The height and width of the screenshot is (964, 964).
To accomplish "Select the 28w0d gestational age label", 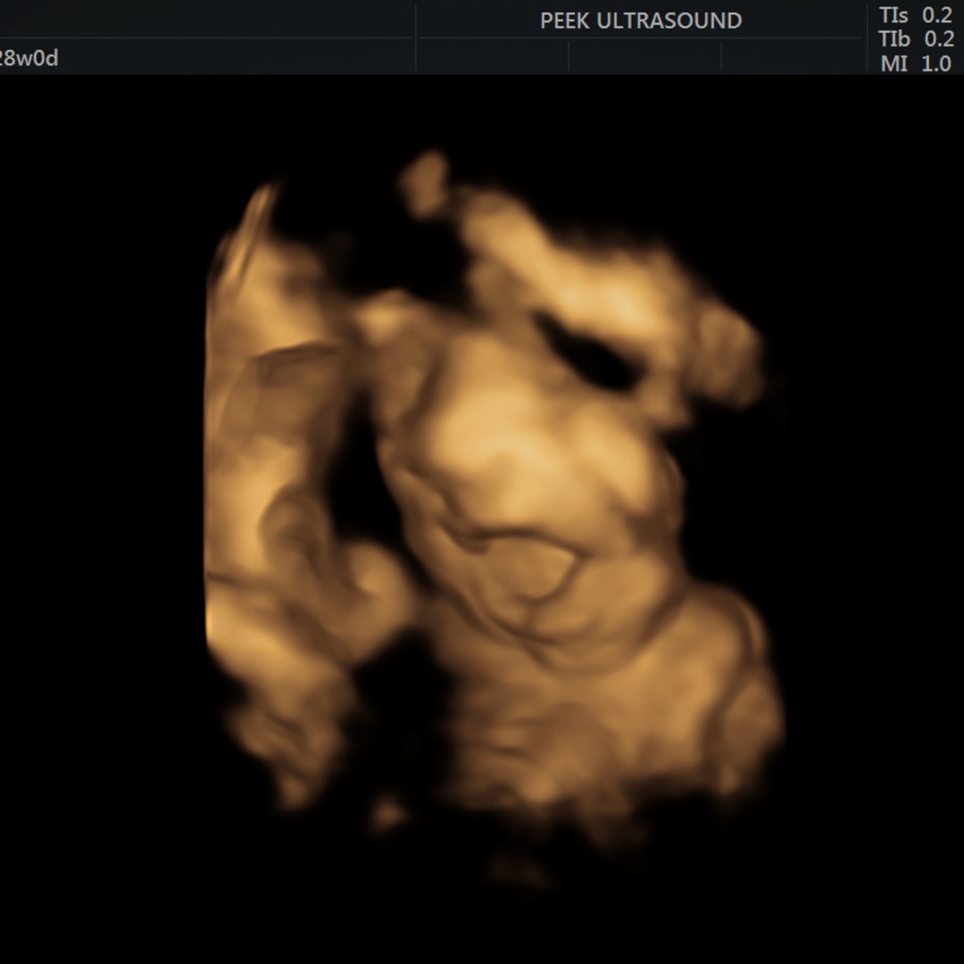I will coord(29,59).
